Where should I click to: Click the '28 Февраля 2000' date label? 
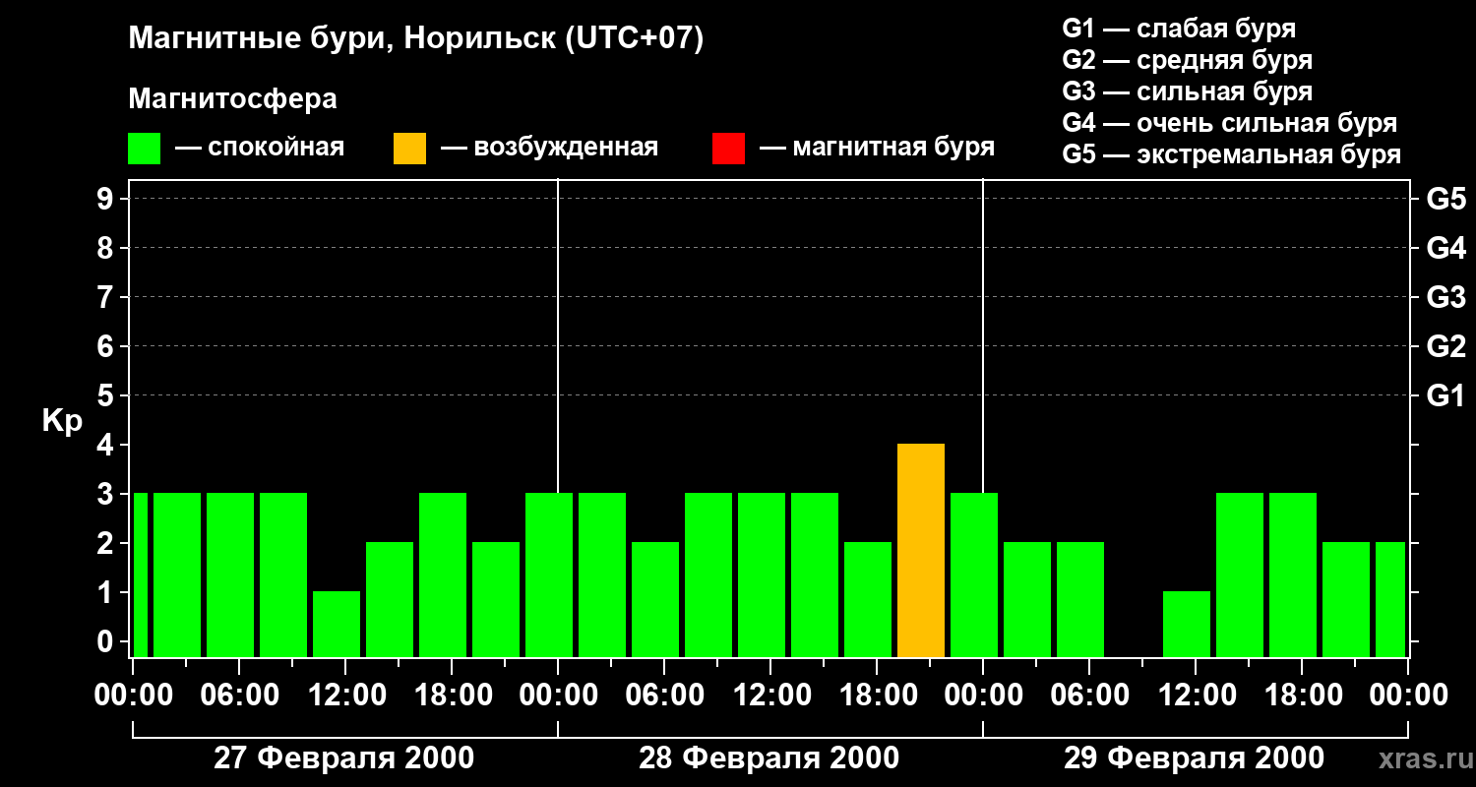[x=769, y=758]
